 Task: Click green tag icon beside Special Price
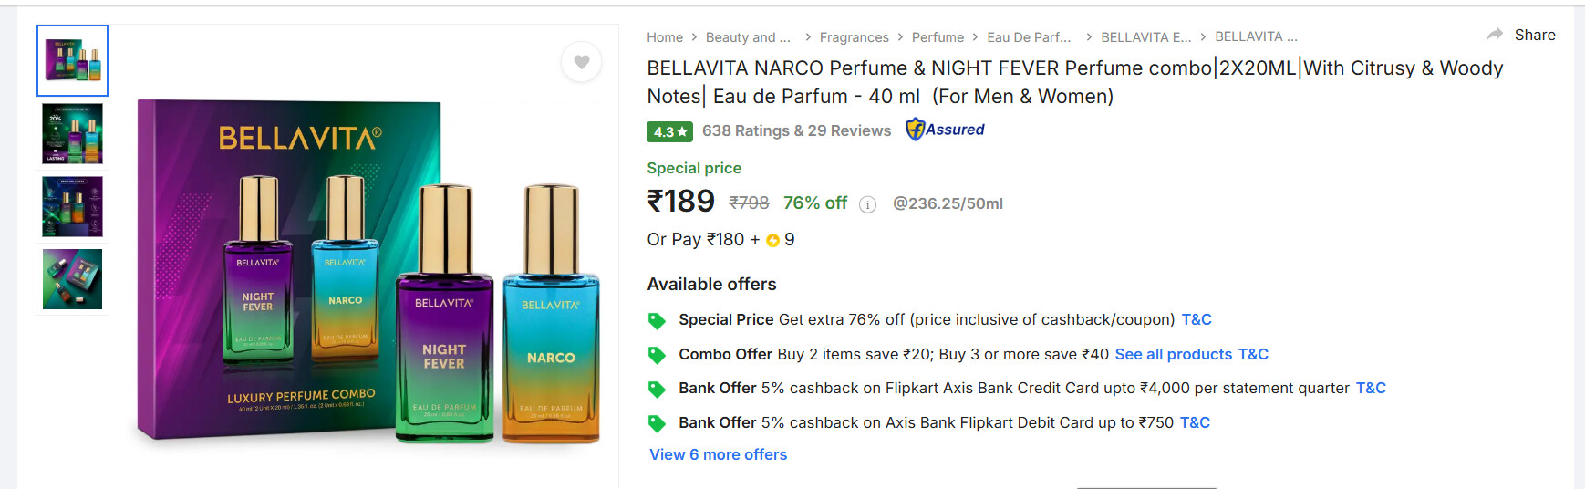(657, 320)
